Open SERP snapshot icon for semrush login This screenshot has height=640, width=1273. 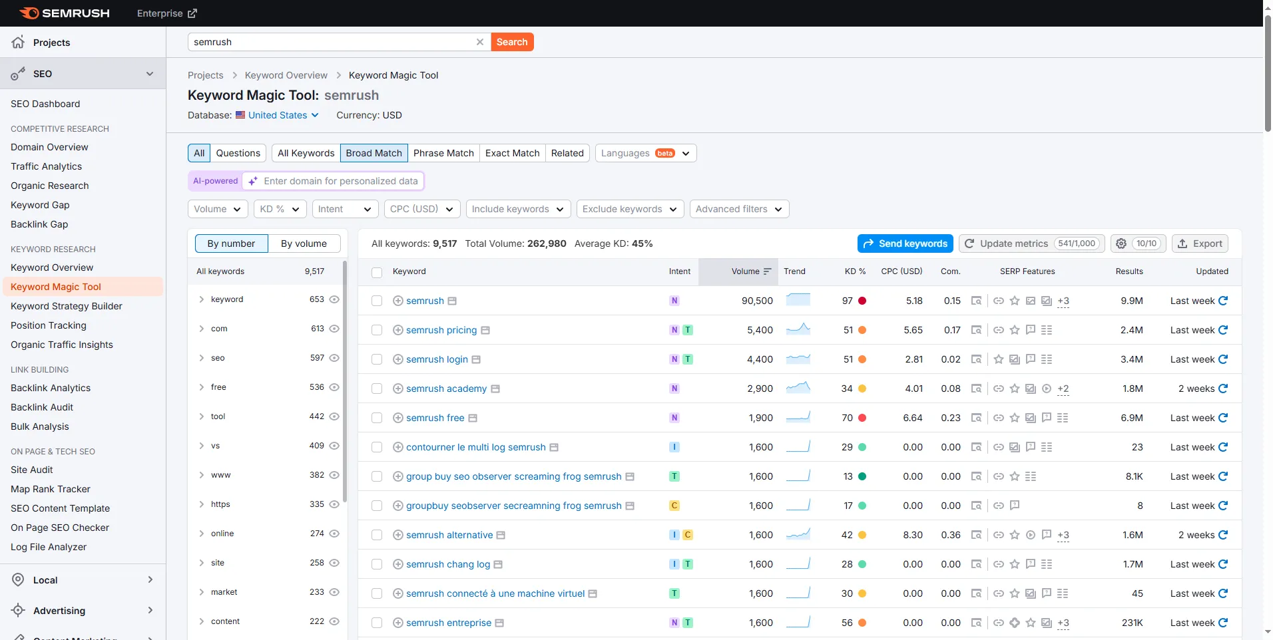(976, 359)
